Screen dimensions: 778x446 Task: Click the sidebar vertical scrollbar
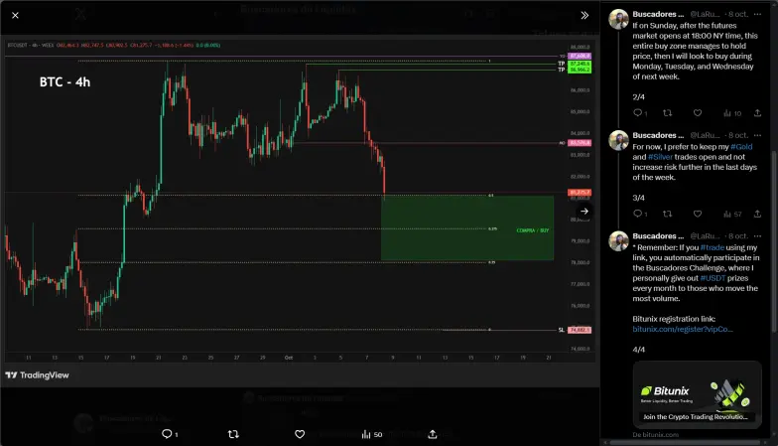click(774, 240)
